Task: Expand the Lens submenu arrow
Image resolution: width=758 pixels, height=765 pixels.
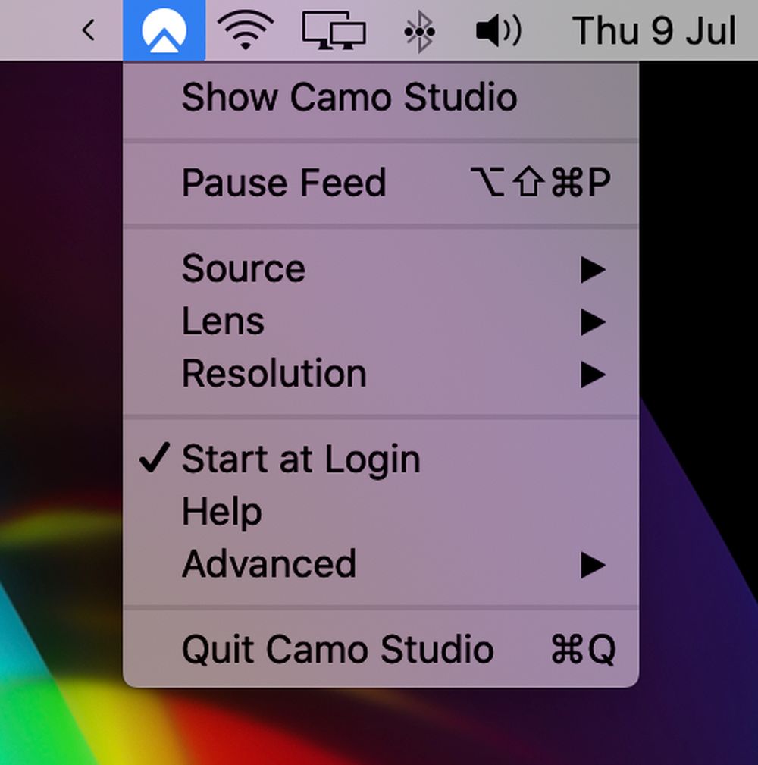Action: 593,322
